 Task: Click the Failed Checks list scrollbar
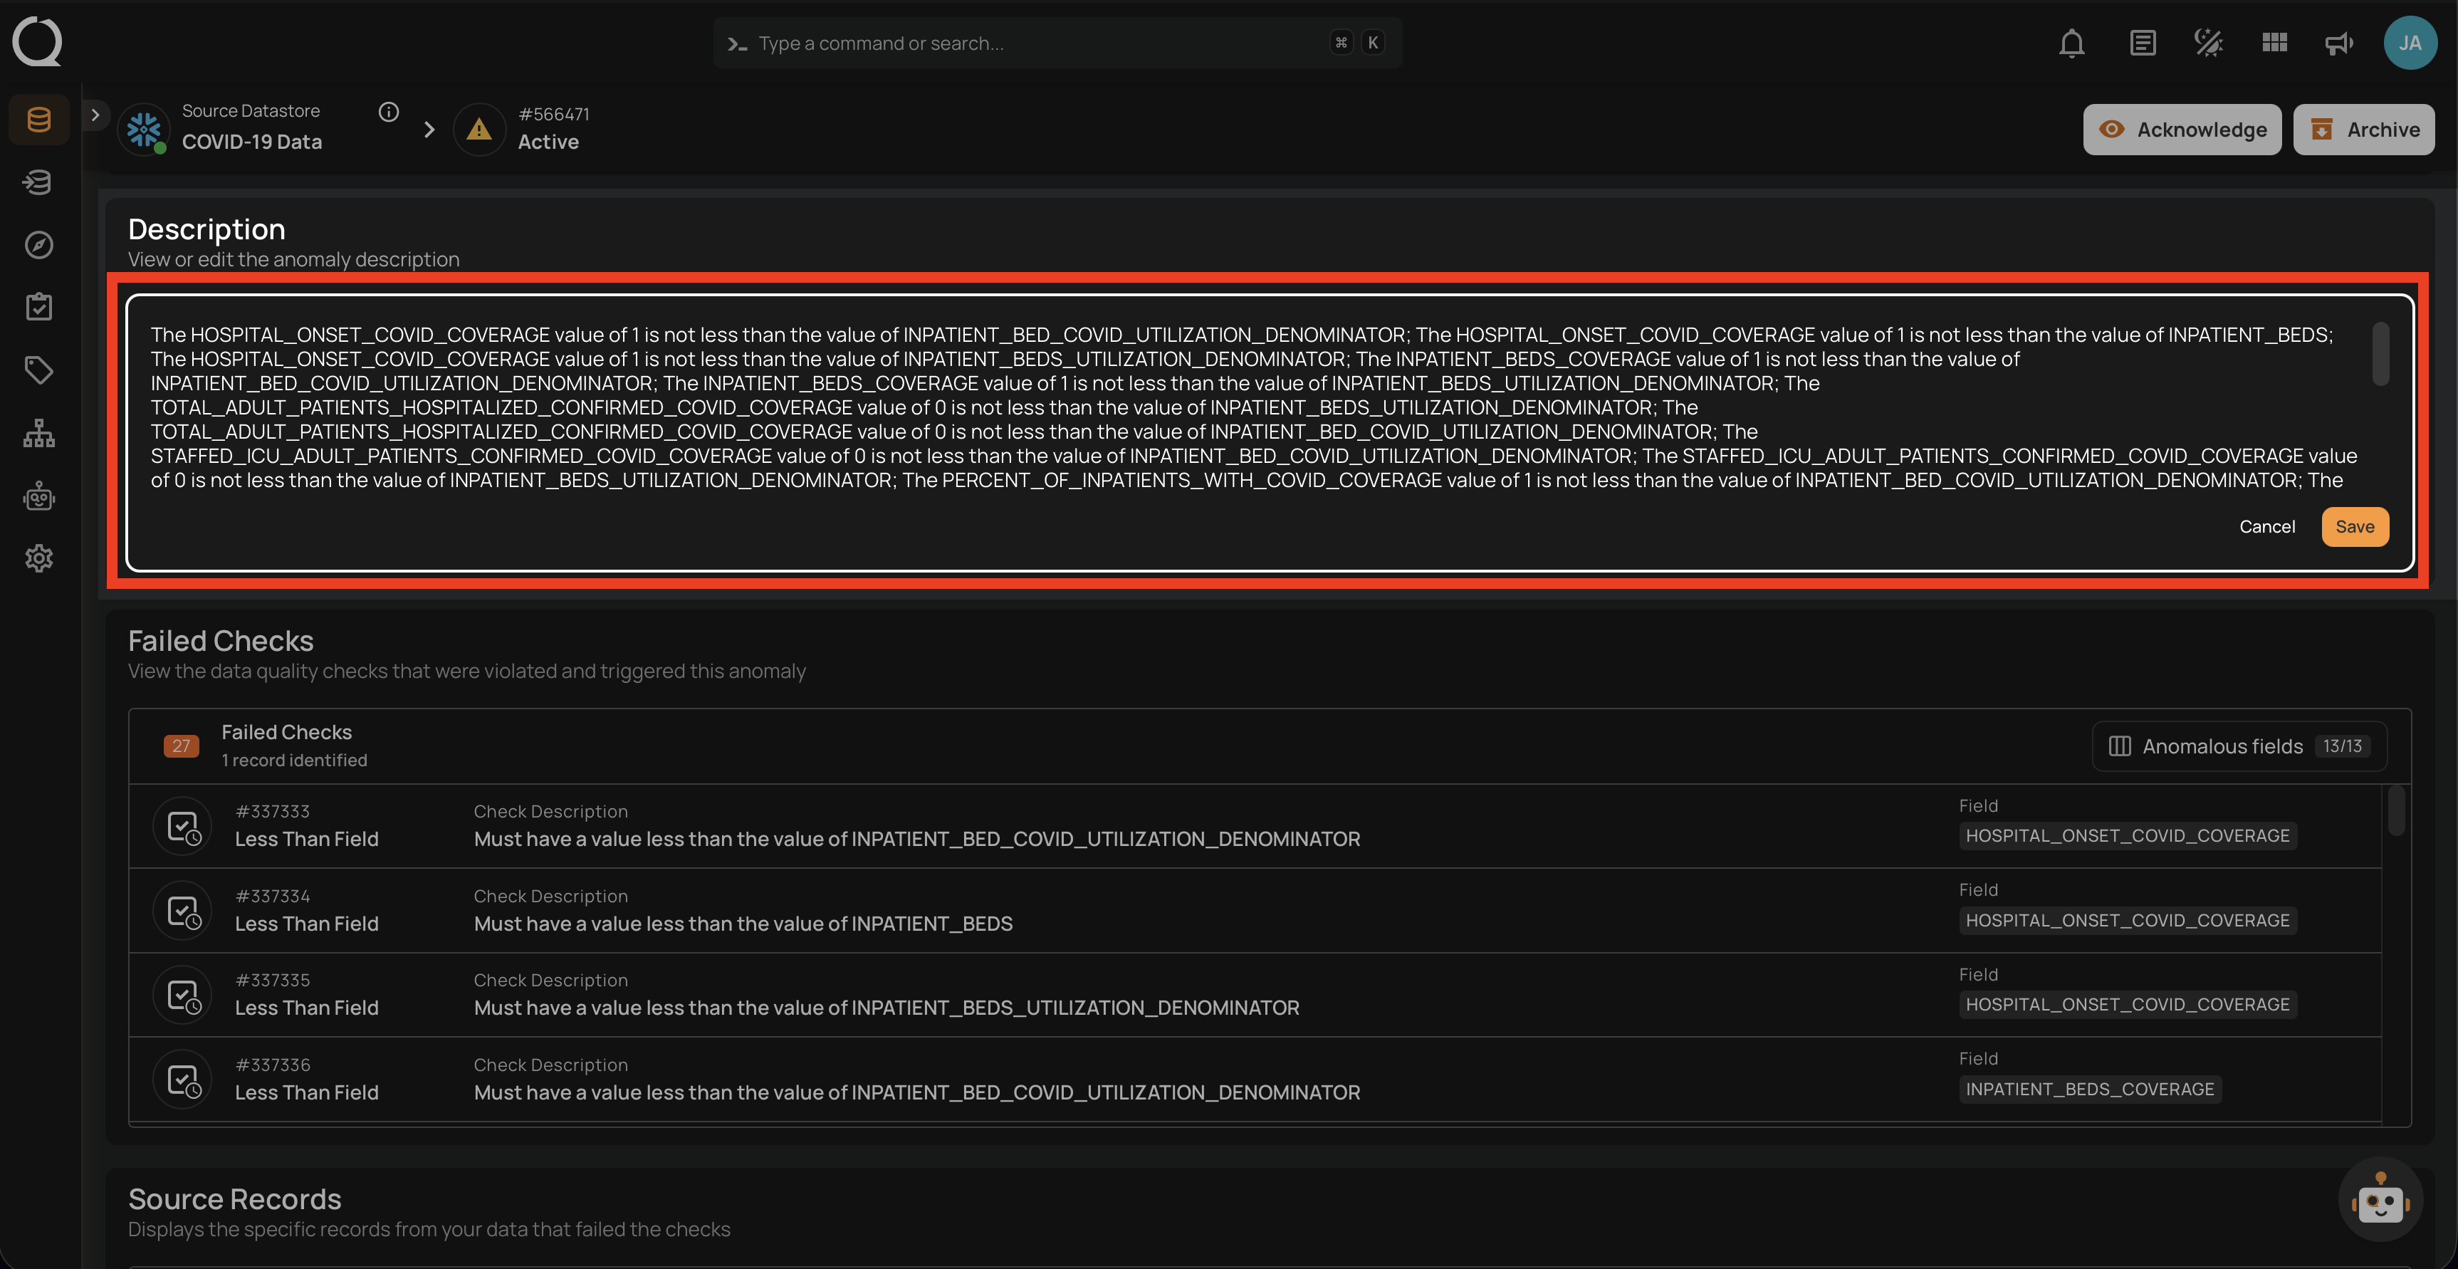[x=2396, y=811]
